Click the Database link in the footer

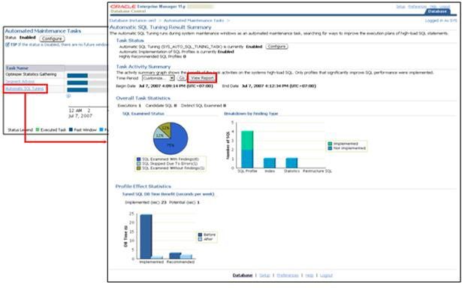[x=243, y=275]
